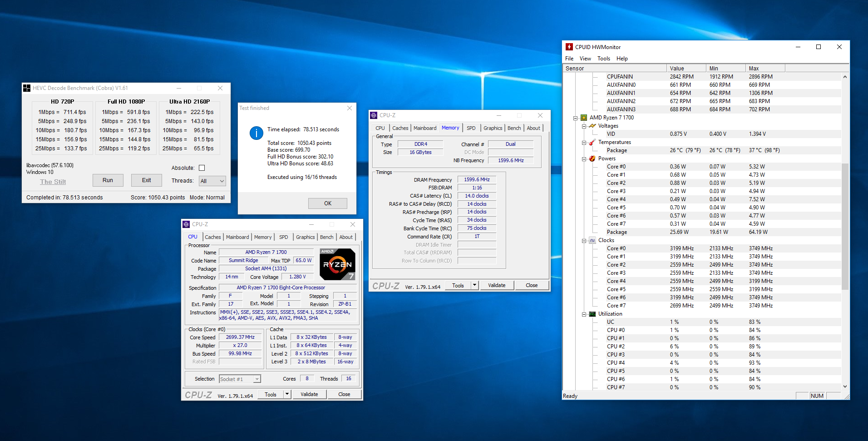
Task: Collapse the AMD Ryzen 7 1700 tree node
Action: [x=576, y=118]
